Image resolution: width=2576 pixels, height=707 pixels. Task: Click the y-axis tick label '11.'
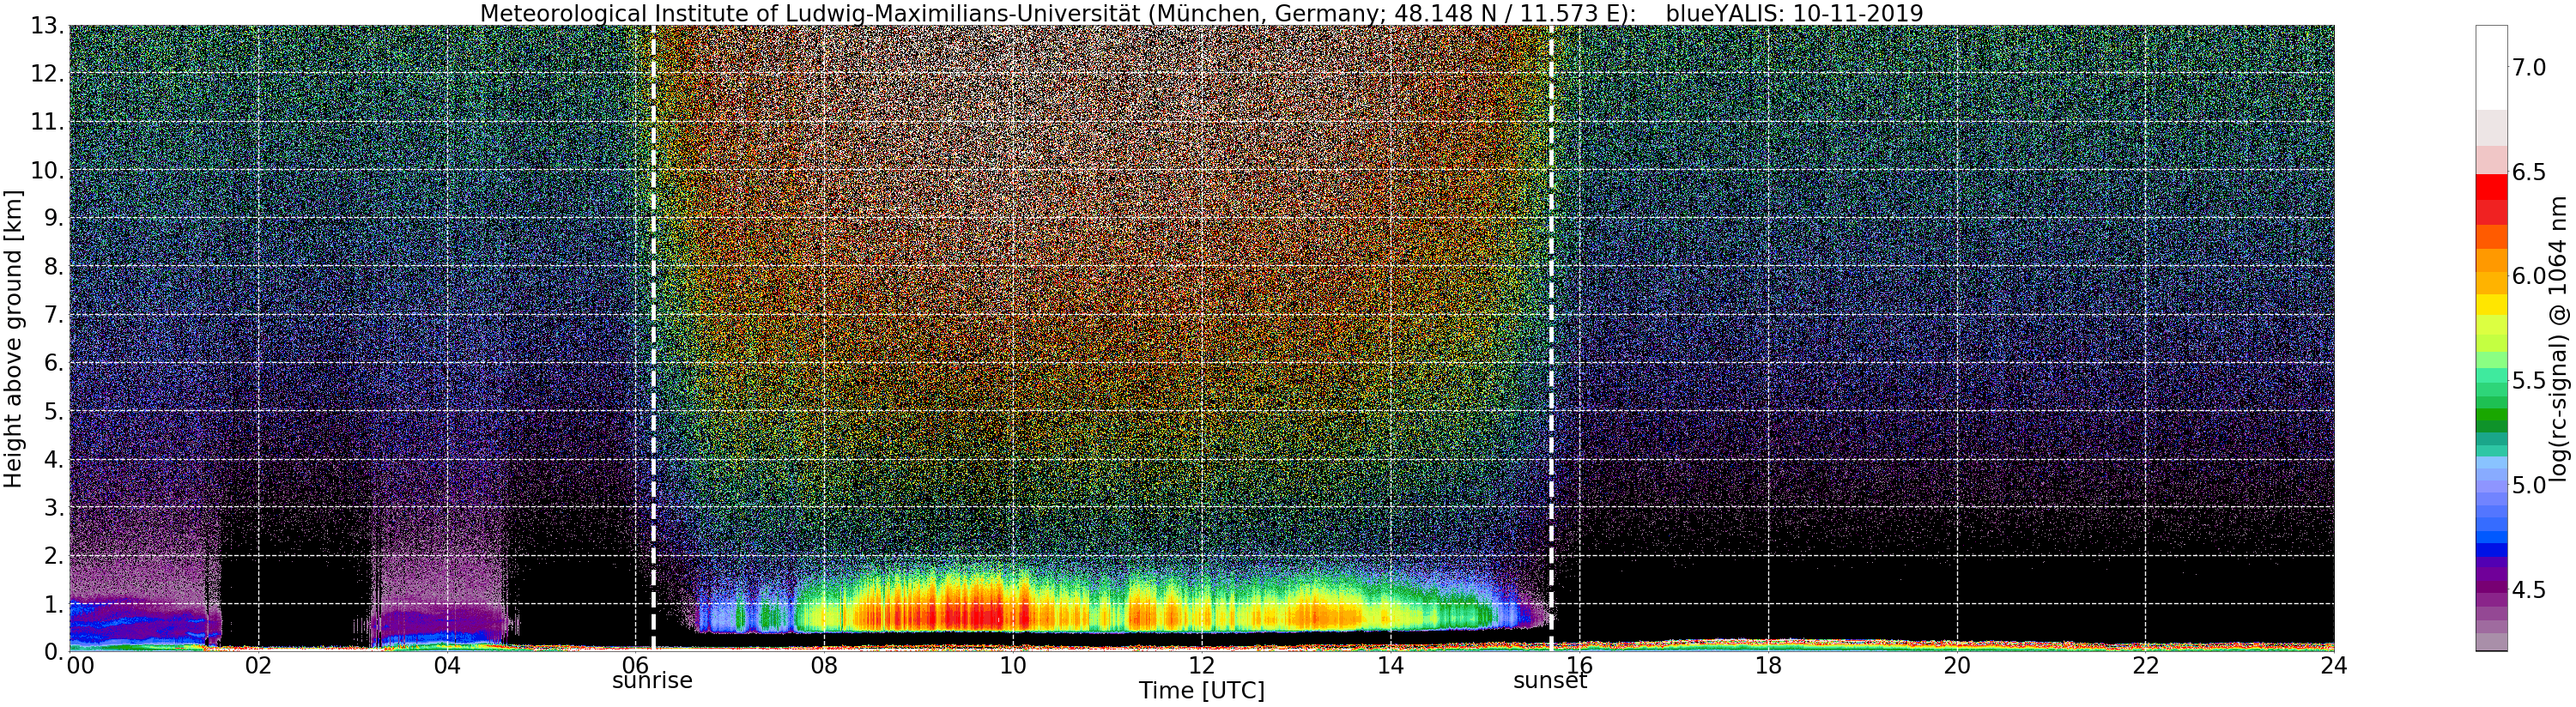click(47, 122)
